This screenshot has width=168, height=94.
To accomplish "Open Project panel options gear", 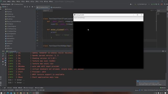I will click(x=32, y=7).
